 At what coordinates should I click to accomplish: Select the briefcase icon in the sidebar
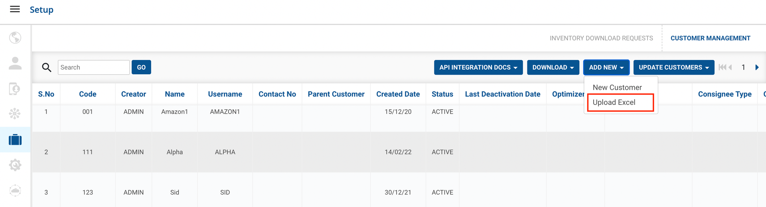pos(15,140)
